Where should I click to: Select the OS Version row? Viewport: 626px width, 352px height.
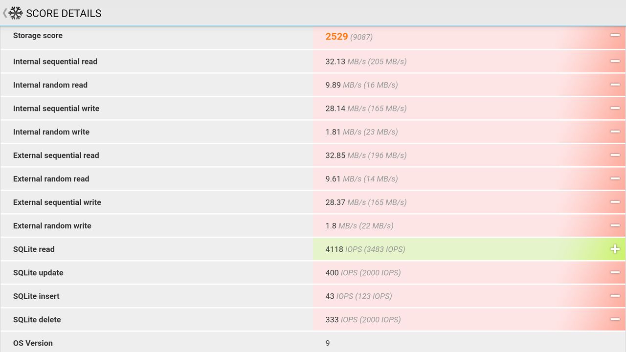313,343
